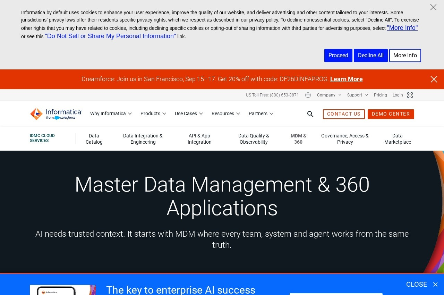The height and width of the screenshot is (295, 444).
Task: Open the Partners menu
Action: coord(261,113)
